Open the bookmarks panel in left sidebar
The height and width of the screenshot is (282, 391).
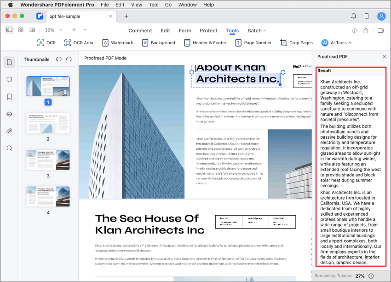9,97
